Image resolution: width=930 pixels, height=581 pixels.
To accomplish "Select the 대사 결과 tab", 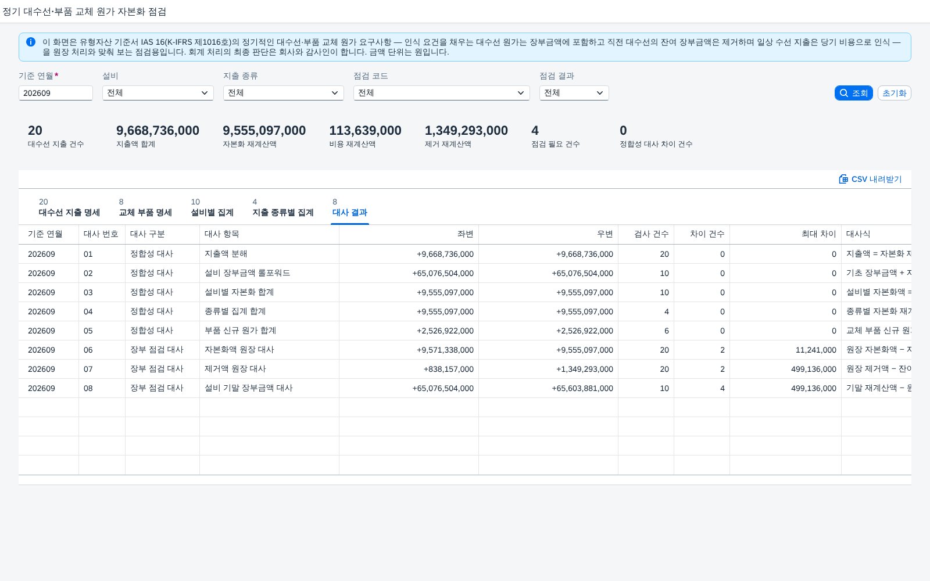I will [x=350, y=207].
